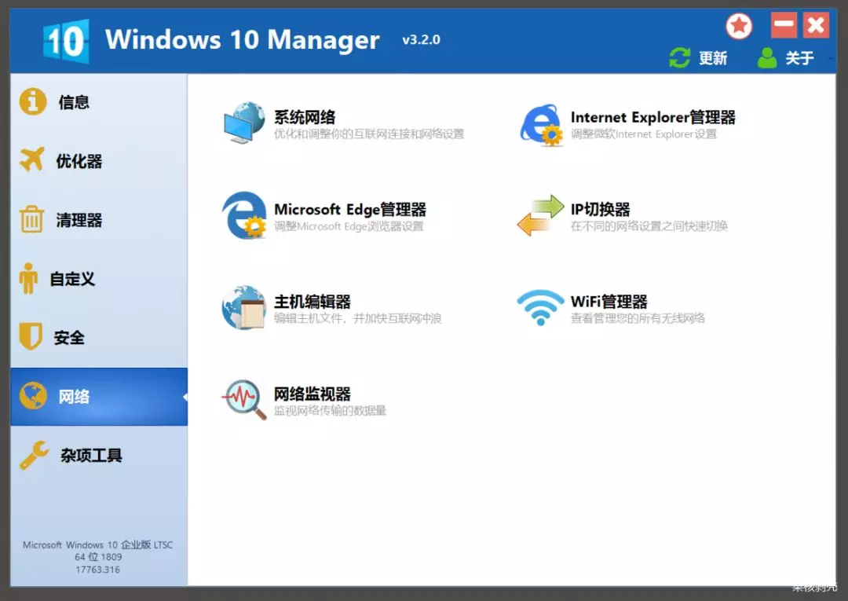Click the green refresh 更新 icon

(x=680, y=58)
